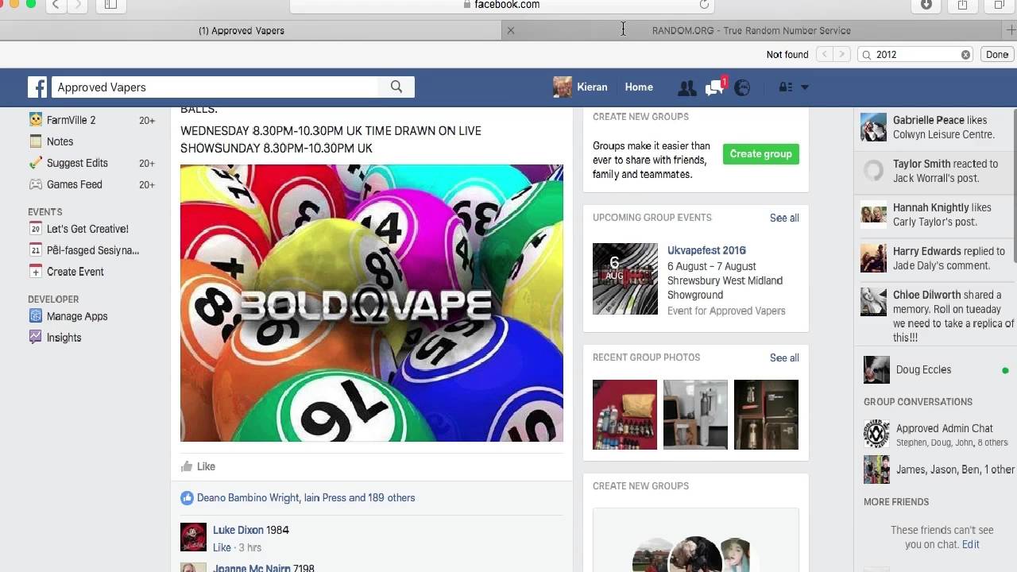This screenshot has width=1017, height=572.
Task: Open Chloe Dilworth shared a memory story
Action: pos(938,315)
